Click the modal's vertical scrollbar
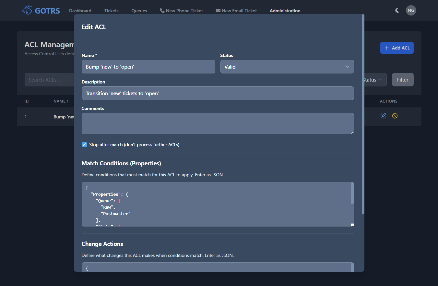This screenshot has width=438, height=286. tap(363, 113)
